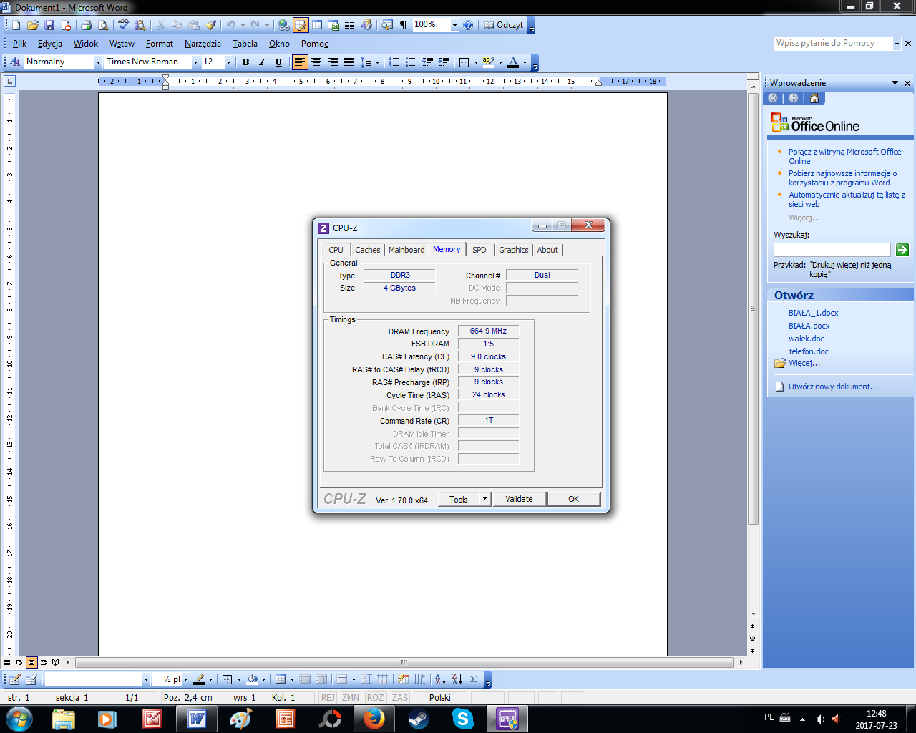
Task: Click the Format Painter brush icon
Action: pyautogui.click(x=210, y=25)
